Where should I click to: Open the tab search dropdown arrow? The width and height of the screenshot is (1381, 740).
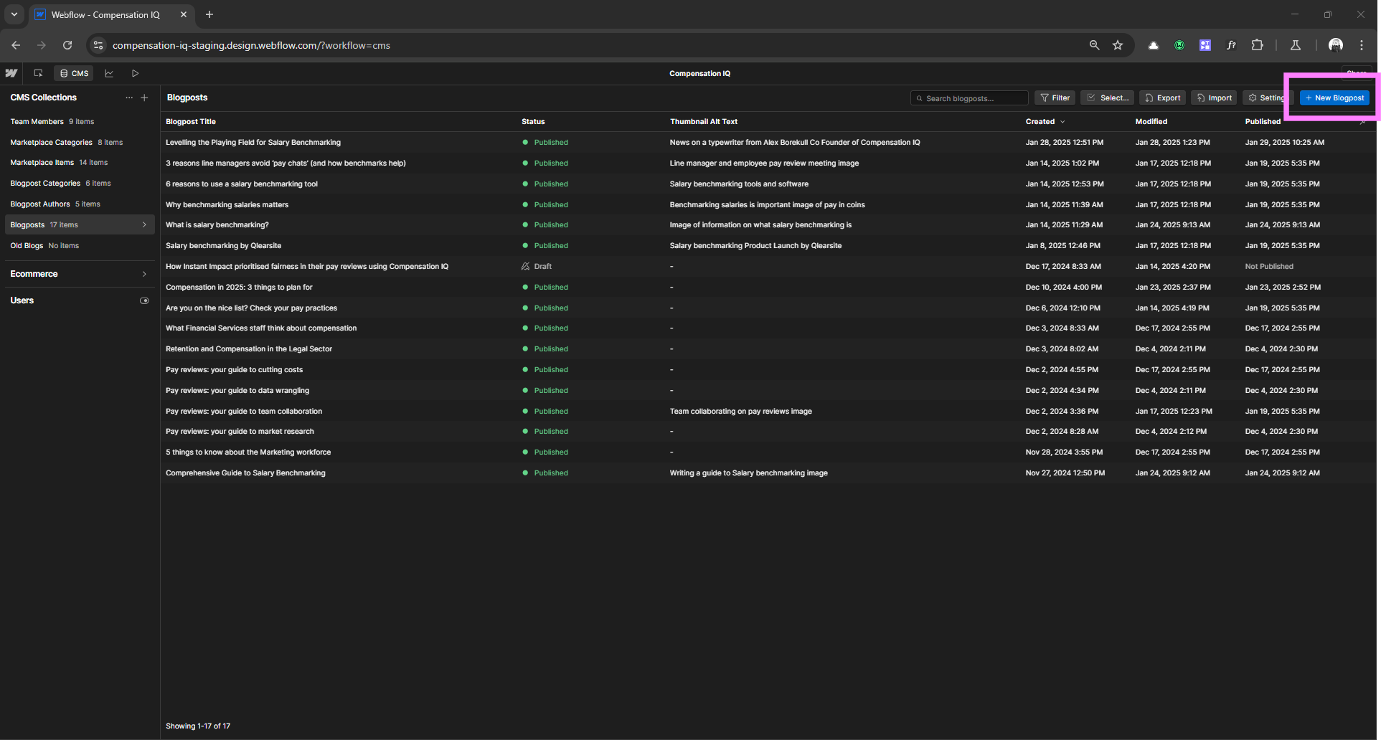[x=14, y=14]
